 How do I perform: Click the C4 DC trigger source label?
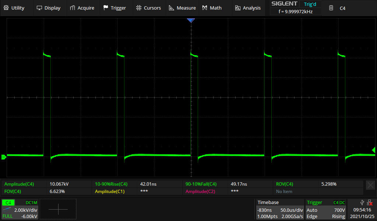(339, 203)
